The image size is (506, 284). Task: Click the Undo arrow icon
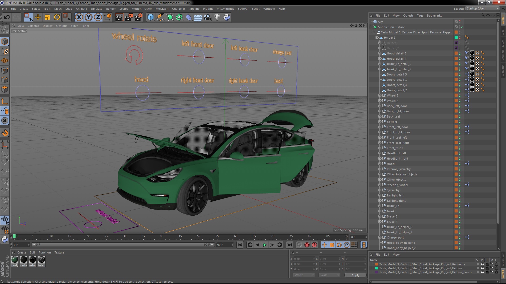[7, 17]
